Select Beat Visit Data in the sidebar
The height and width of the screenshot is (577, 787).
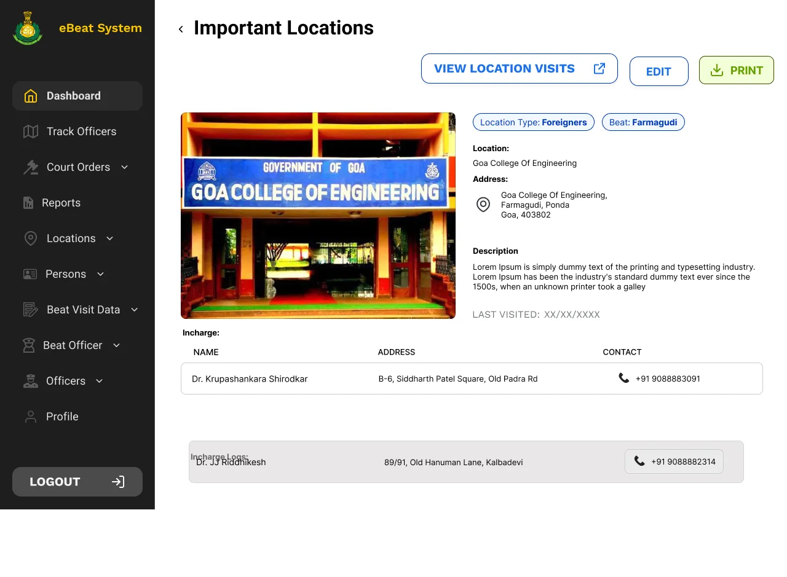(83, 310)
